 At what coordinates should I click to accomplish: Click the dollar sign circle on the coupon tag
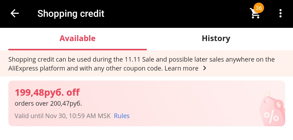279,105
